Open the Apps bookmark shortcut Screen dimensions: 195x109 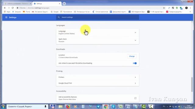[x=7, y=12]
